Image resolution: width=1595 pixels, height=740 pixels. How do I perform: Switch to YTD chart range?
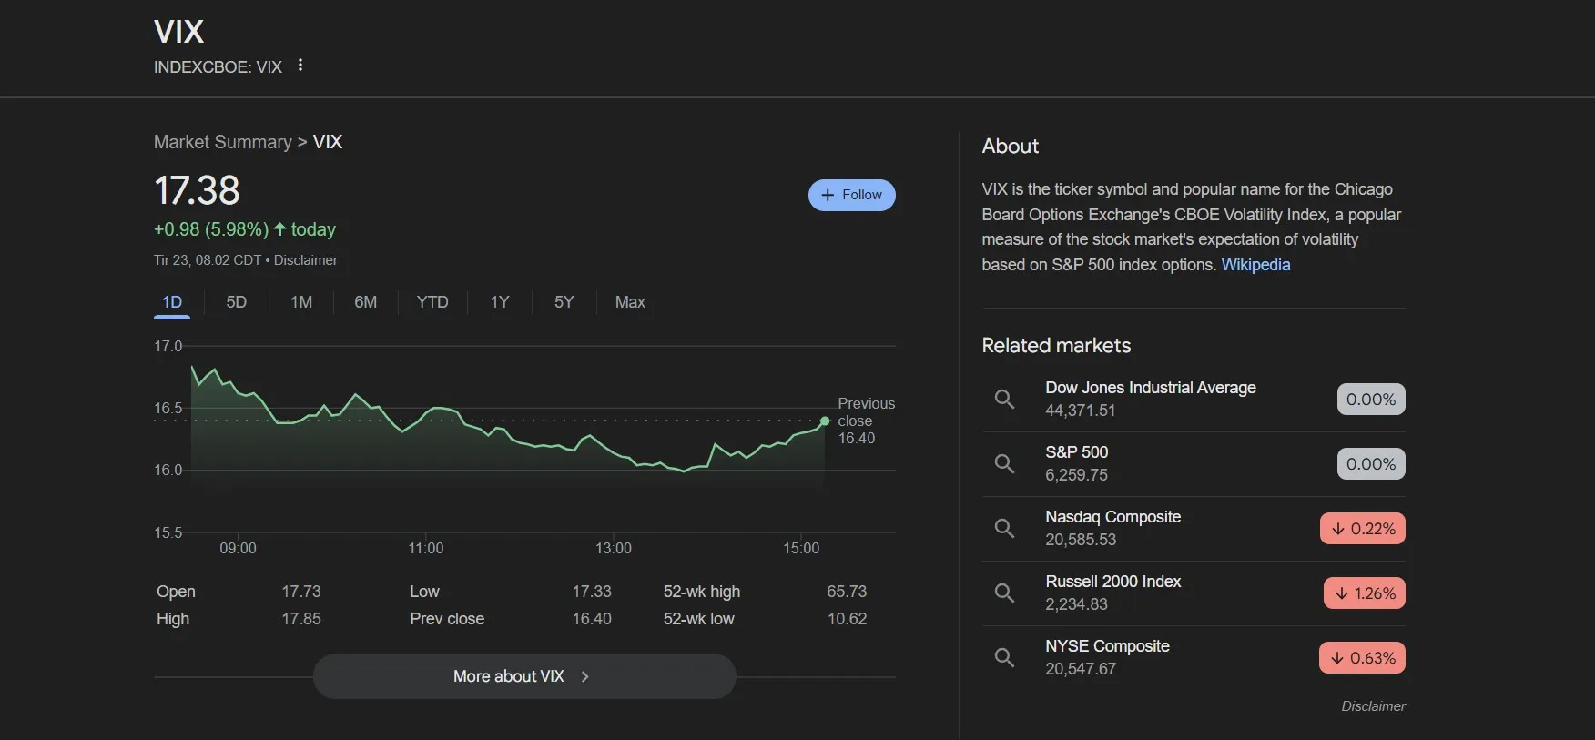(432, 302)
